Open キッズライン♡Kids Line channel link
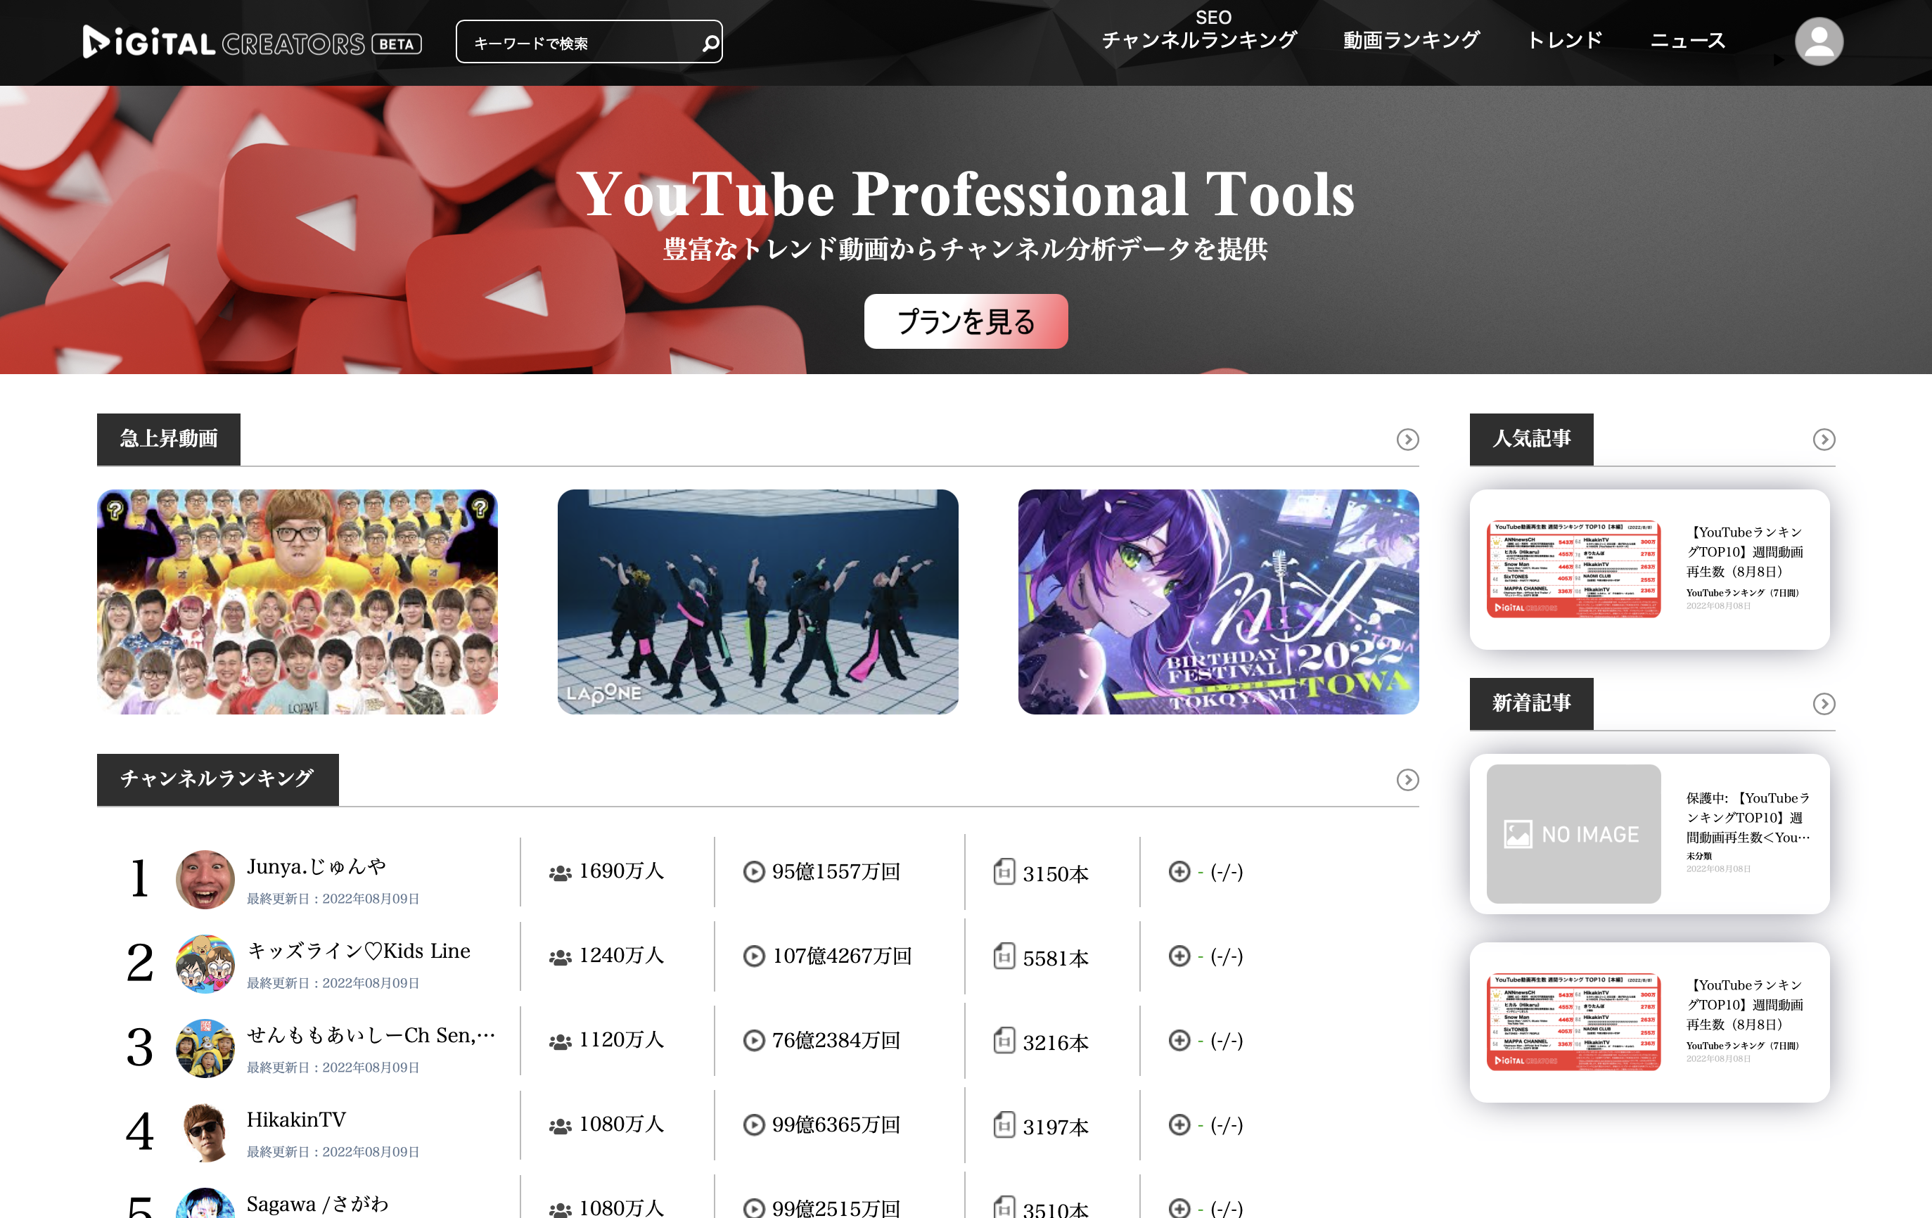 click(x=359, y=951)
